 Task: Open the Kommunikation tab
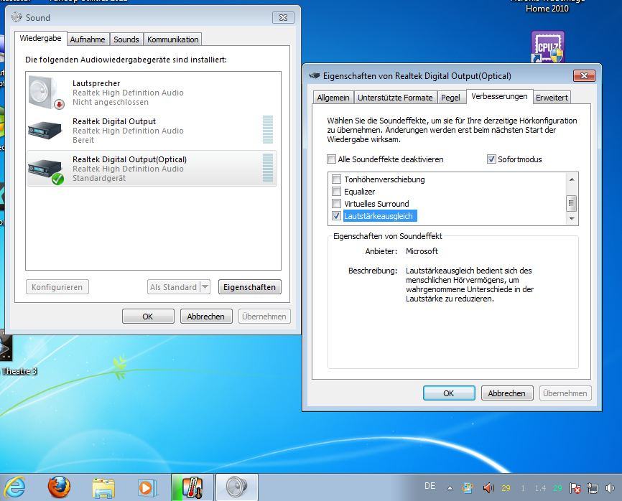172,39
